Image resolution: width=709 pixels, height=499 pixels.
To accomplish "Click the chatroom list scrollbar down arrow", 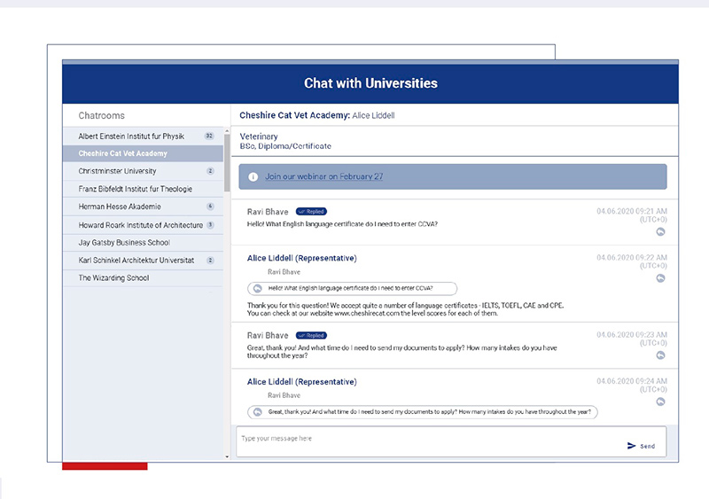I will [x=227, y=457].
